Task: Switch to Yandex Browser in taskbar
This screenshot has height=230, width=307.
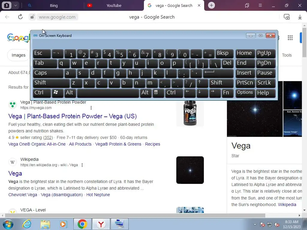Action: 101,224
